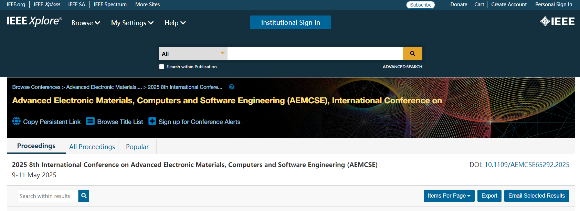Click the plus icon for Conference Alerts

tap(152, 121)
